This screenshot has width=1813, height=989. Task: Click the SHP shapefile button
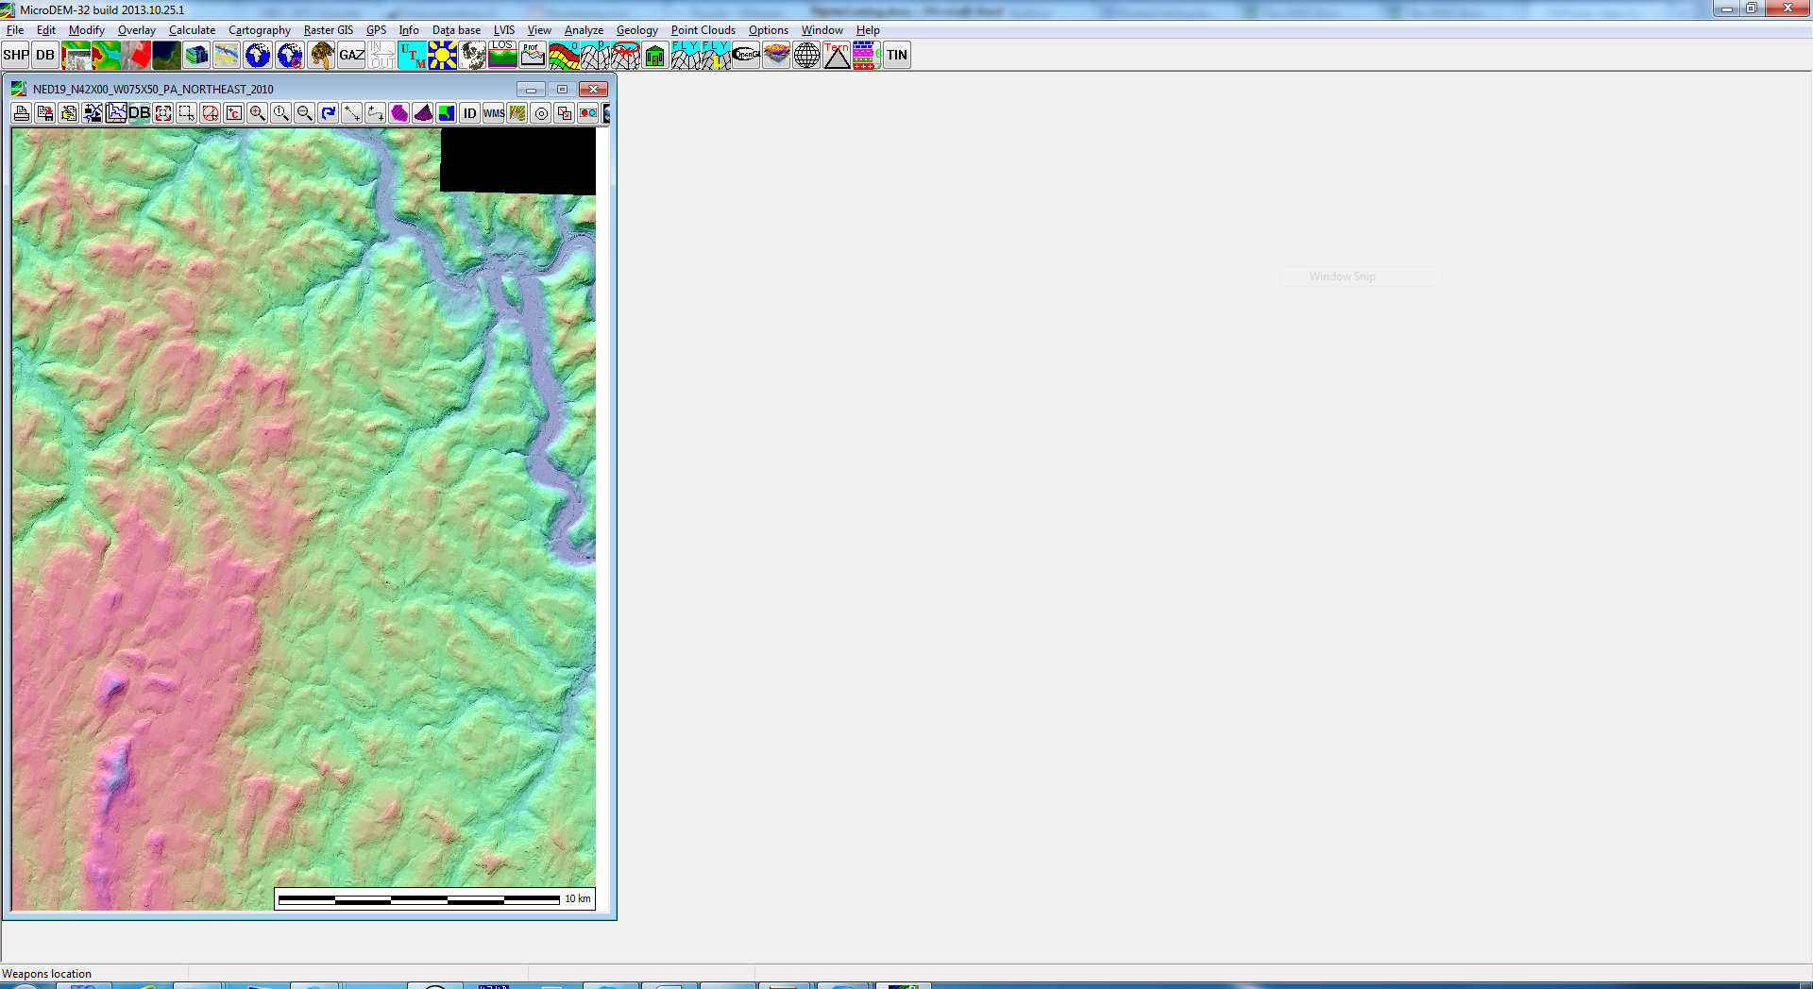coord(16,56)
